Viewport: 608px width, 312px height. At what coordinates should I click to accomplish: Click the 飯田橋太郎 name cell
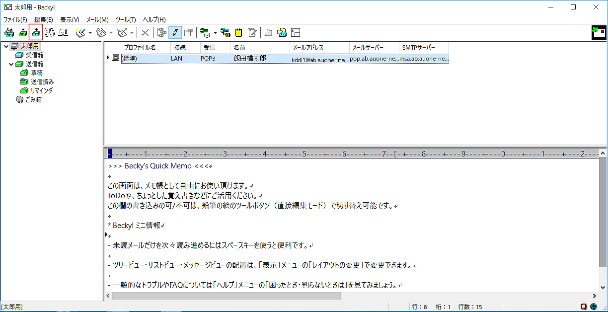[250, 58]
